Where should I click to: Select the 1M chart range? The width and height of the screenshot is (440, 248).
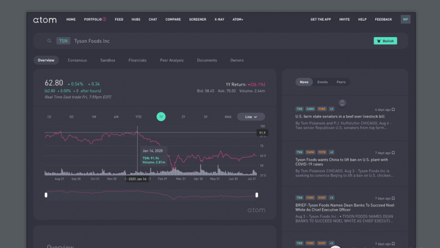click(x=94, y=117)
